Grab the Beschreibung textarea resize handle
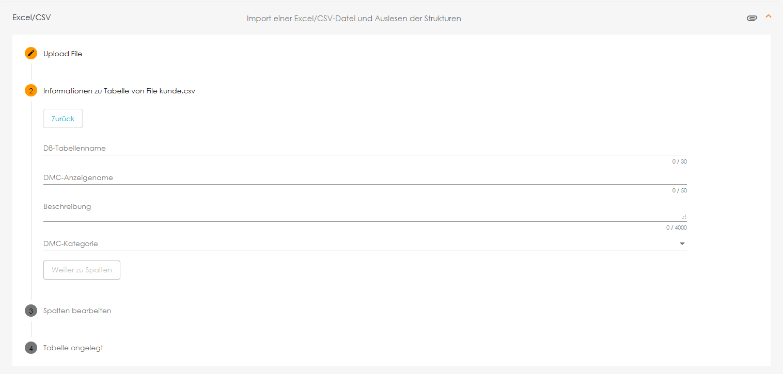The image size is (783, 374). (683, 217)
